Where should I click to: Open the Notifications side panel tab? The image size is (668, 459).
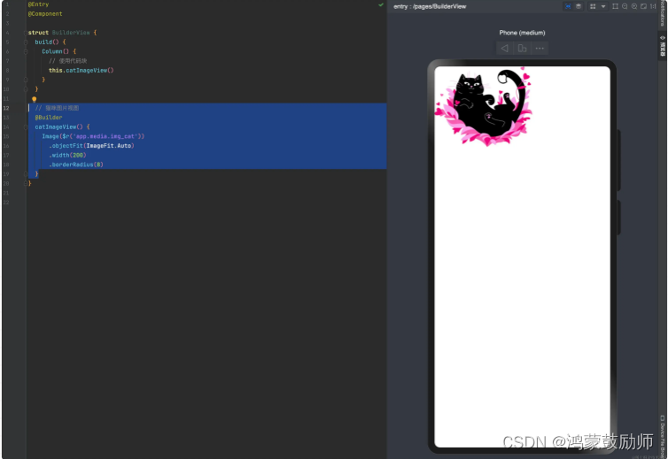click(x=663, y=13)
